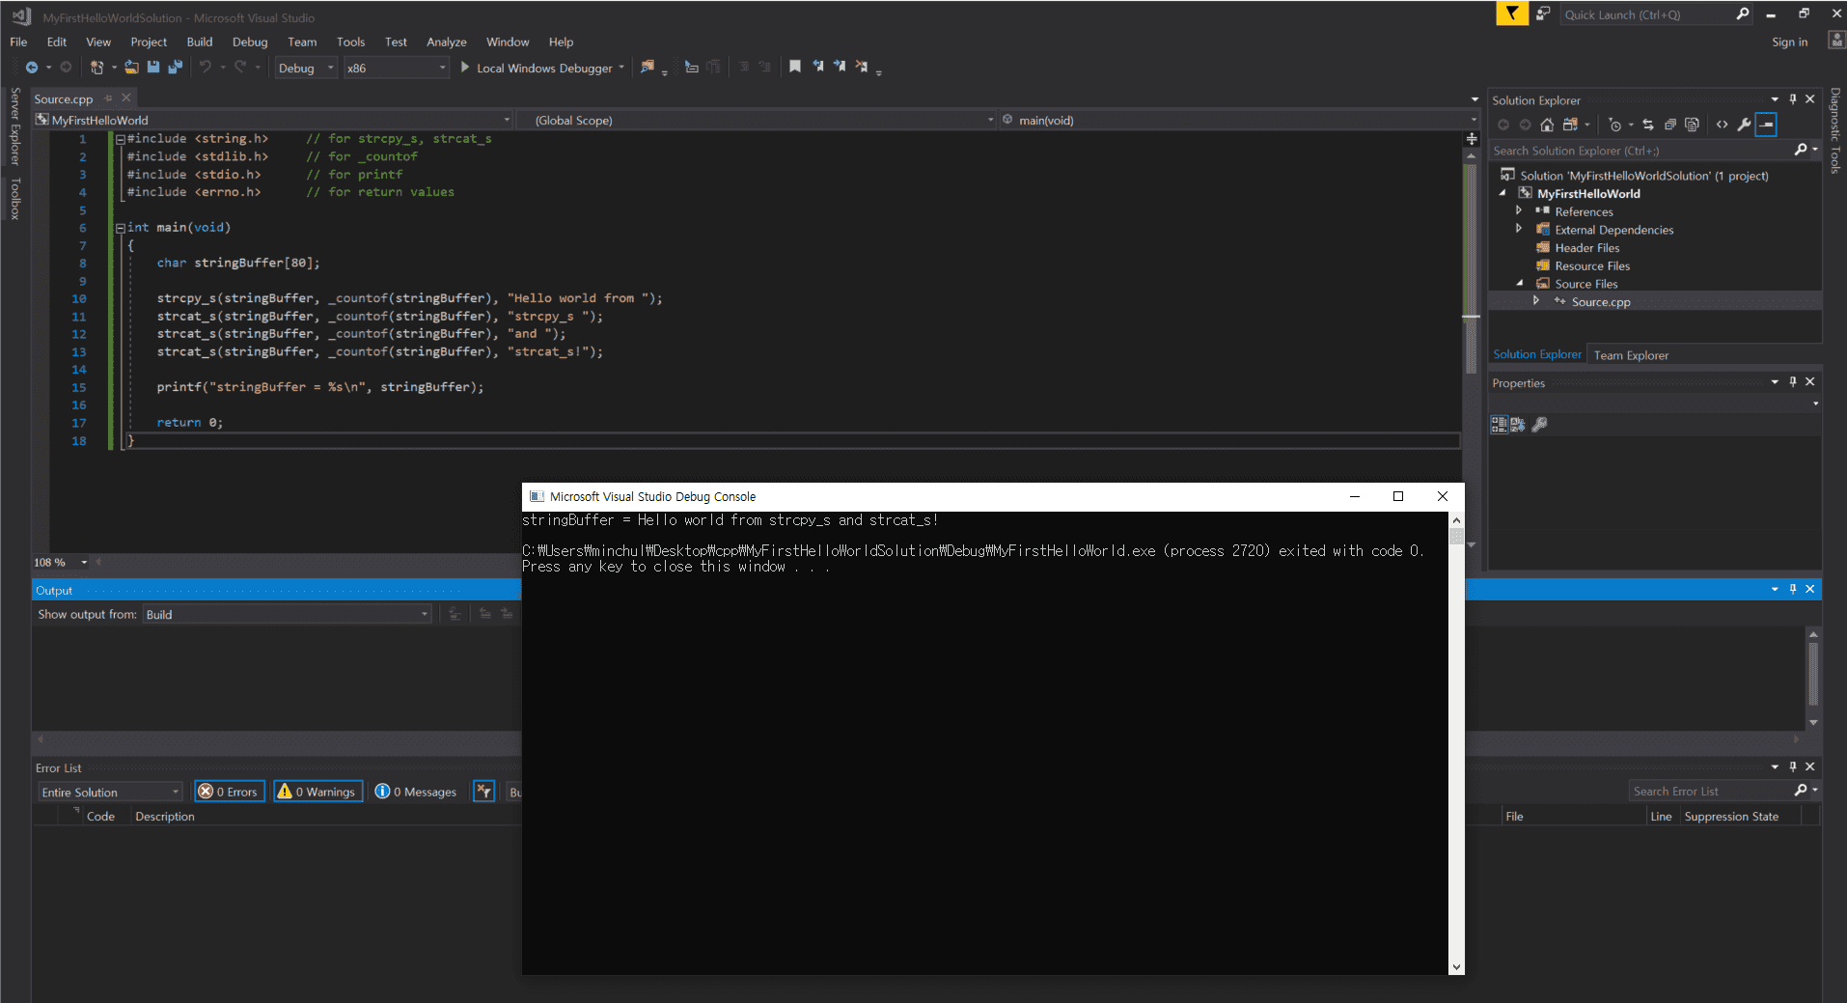Click the Save All toolbar icon
The height and width of the screenshot is (1003, 1847).
[175, 68]
